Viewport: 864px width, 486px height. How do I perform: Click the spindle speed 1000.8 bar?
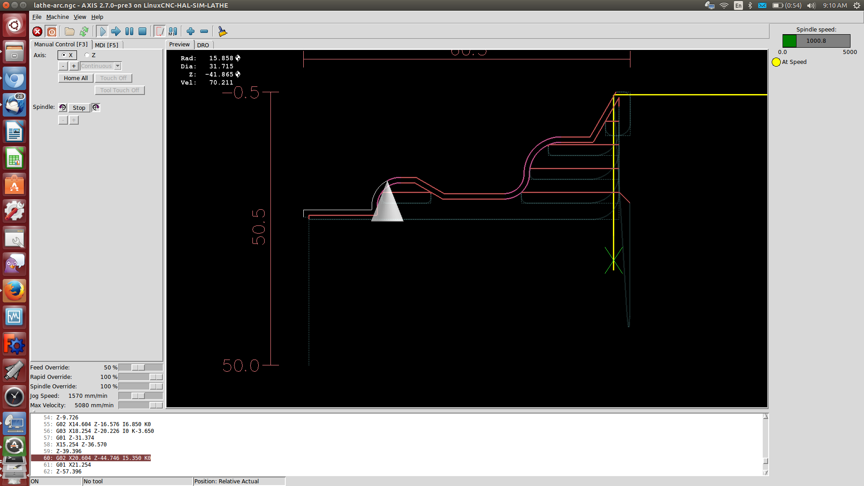coord(816,41)
